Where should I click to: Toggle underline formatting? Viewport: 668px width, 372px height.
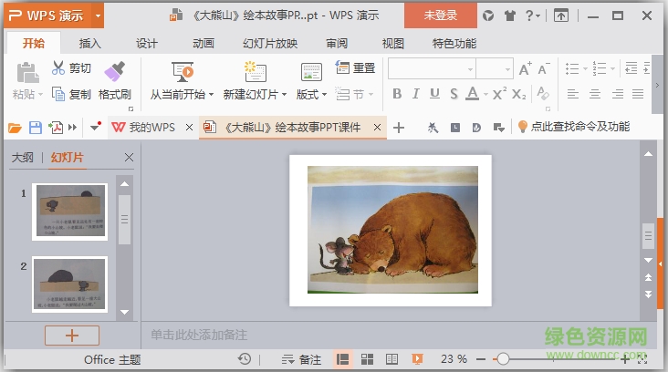pos(434,94)
